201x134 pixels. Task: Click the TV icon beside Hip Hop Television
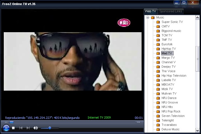(158, 76)
